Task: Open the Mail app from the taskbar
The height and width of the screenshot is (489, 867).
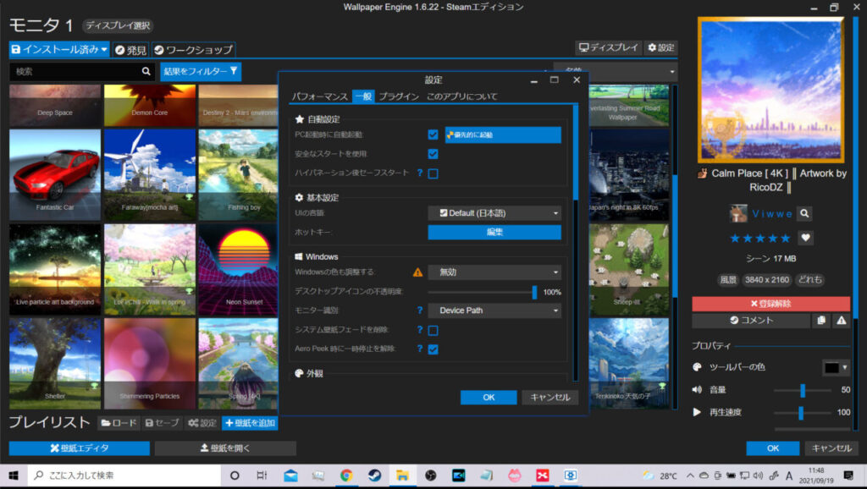Action: click(290, 475)
